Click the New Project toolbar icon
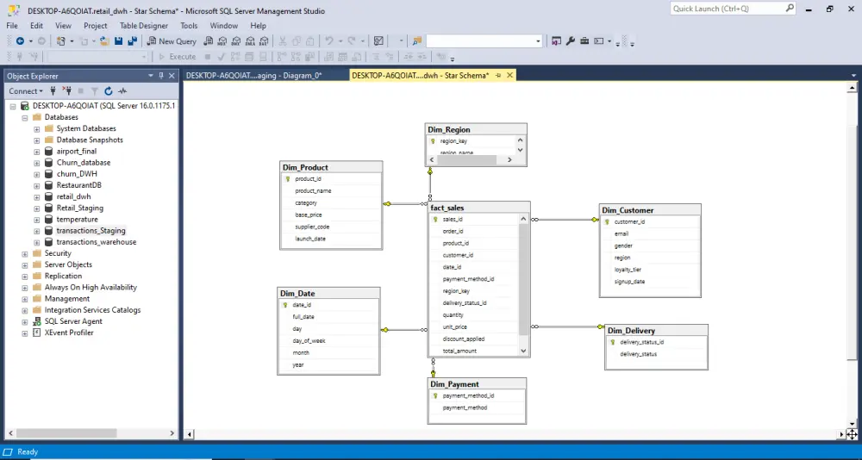Viewport: 862px width, 460px height. pyautogui.click(x=61, y=41)
